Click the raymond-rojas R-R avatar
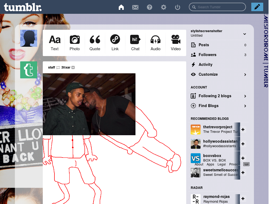 195,199
